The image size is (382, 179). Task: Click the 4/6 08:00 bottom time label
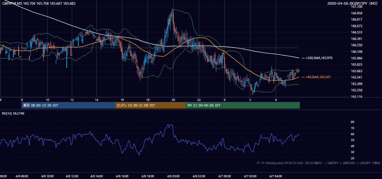tap(22, 176)
